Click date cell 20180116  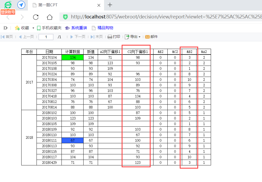(x=49, y=151)
